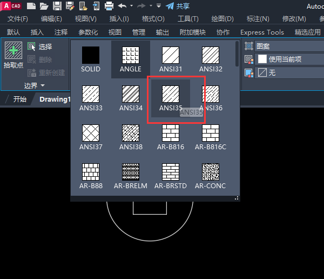Image resolution: width=324 pixels, height=279 pixels.
Task: Expand the 边界 (Boundaries) panel
Action: pyautogui.click(x=35, y=85)
